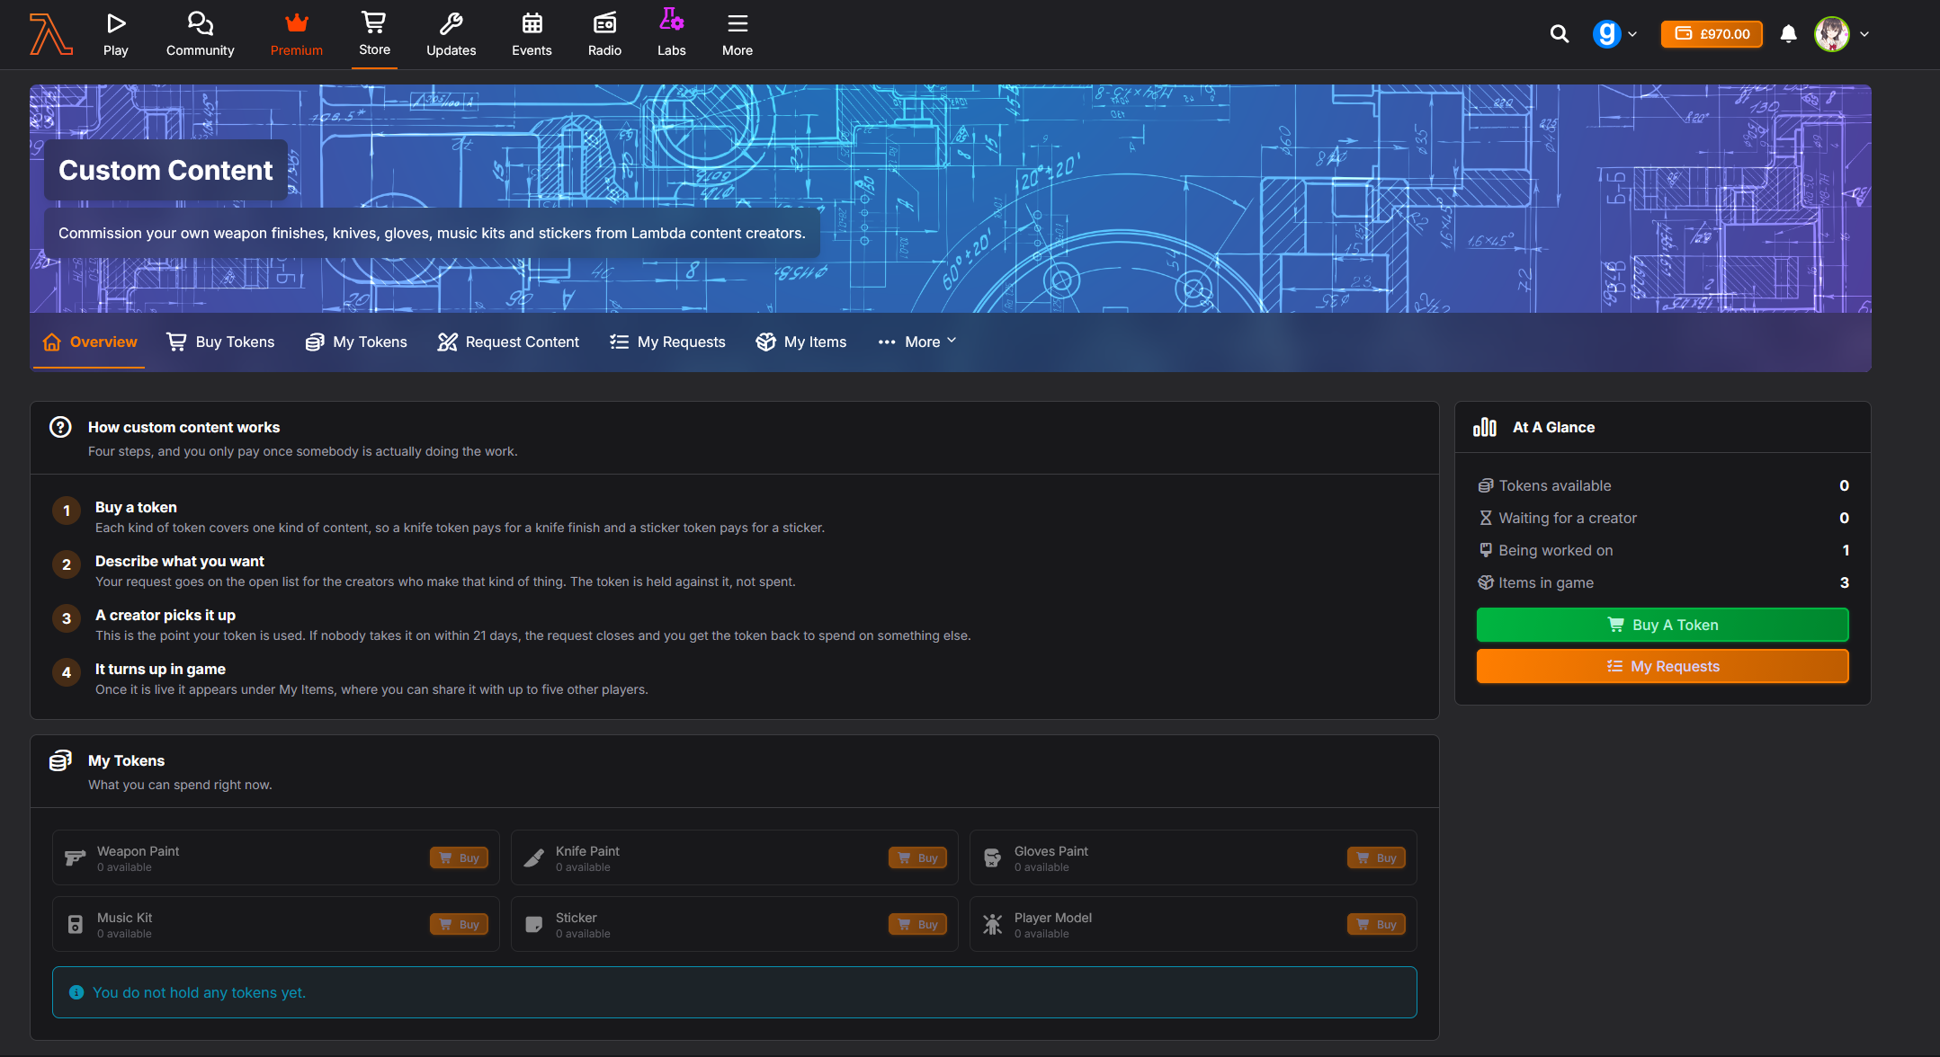This screenshot has height=1057, width=1940.
Task: Click the green Buy A Token button
Action: (1662, 625)
